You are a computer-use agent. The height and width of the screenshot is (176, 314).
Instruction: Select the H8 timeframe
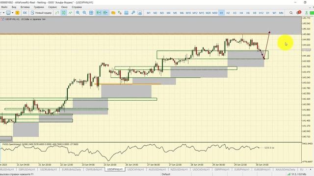(x=255, y=13)
